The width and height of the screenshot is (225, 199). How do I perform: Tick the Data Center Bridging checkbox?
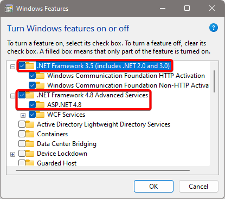point(22,144)
